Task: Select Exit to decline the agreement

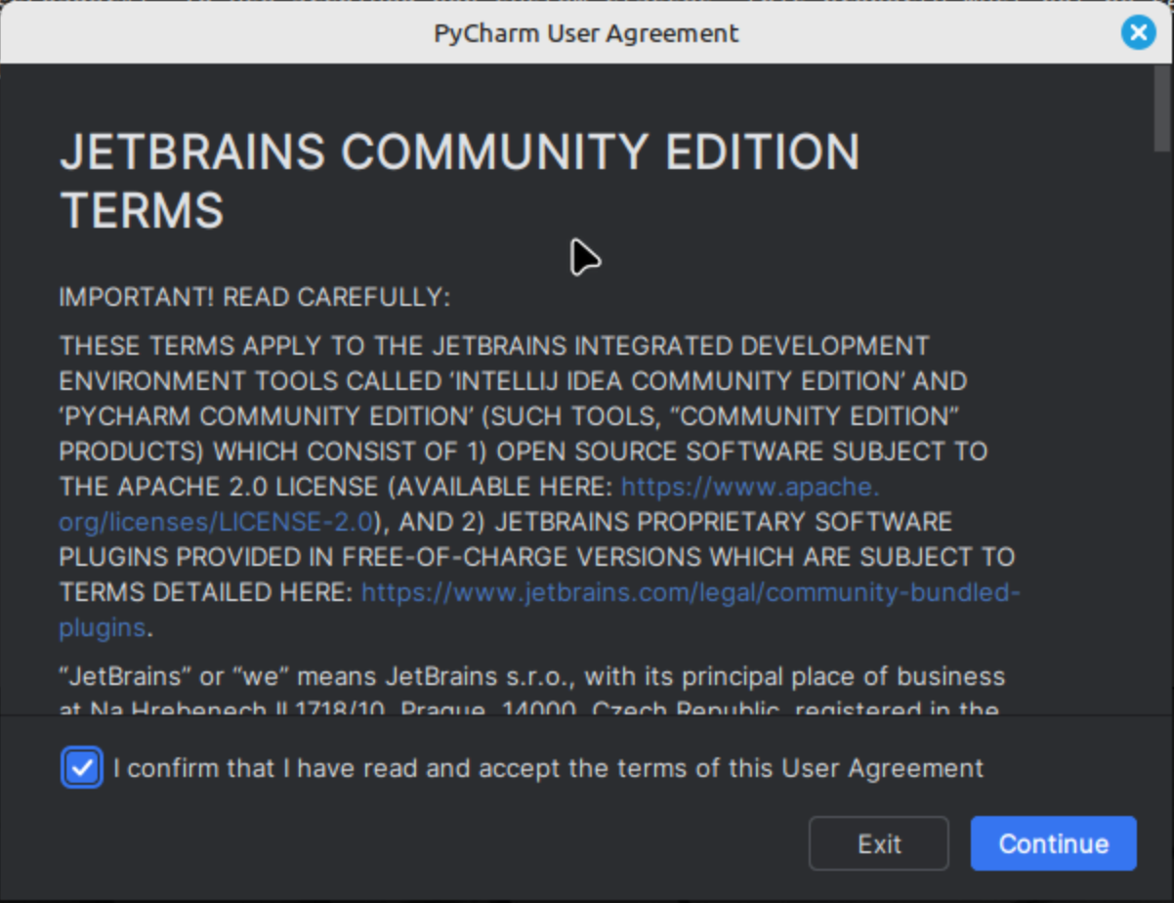Action: point(877,842)
